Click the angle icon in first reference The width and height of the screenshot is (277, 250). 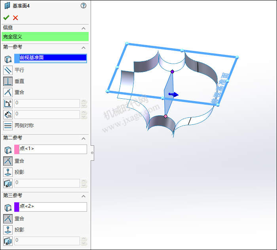8,103
